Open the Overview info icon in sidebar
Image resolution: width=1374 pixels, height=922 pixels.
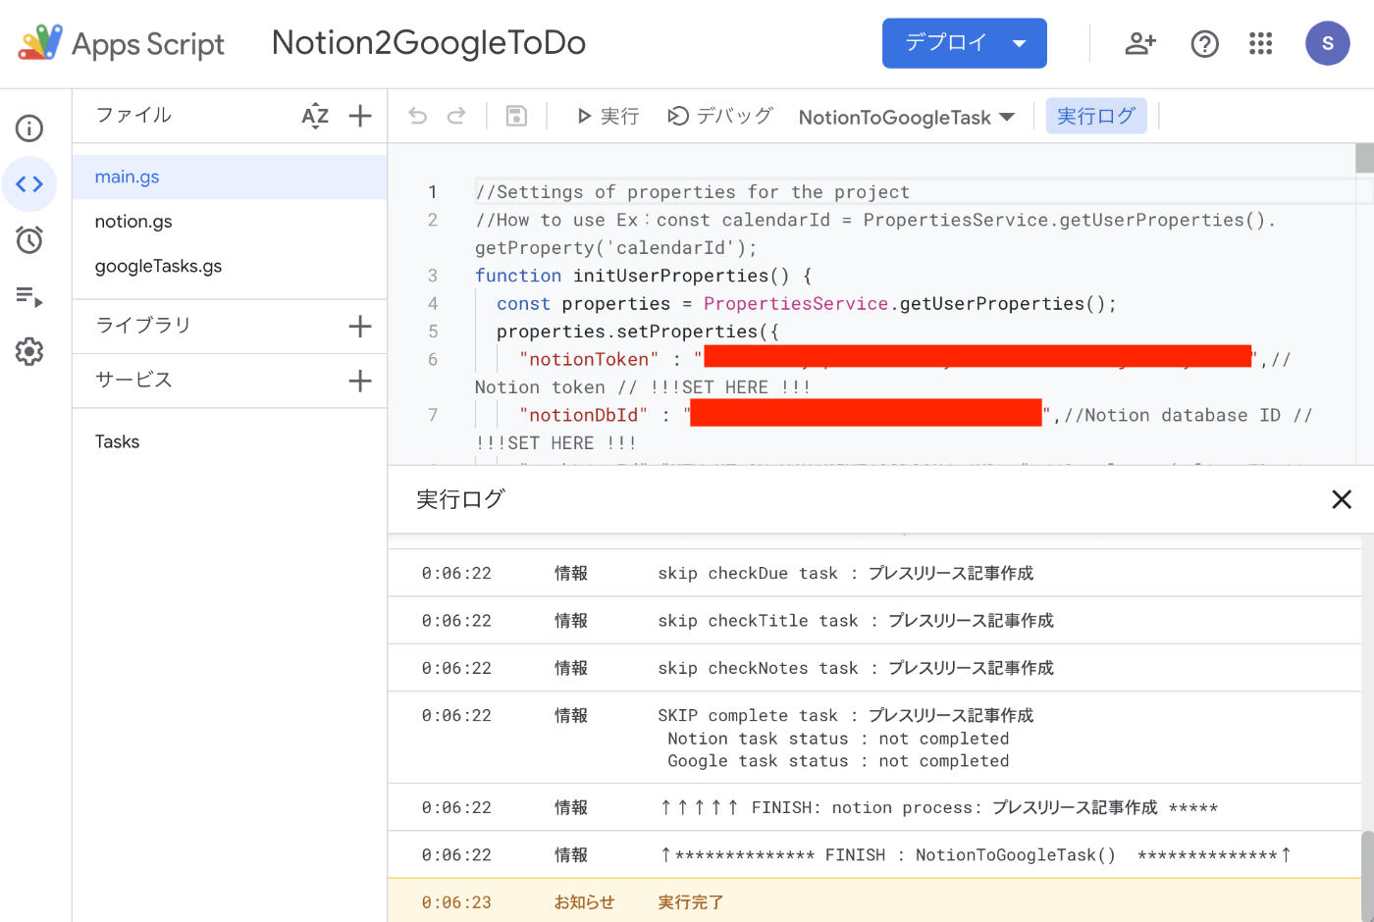click(29, 128)
